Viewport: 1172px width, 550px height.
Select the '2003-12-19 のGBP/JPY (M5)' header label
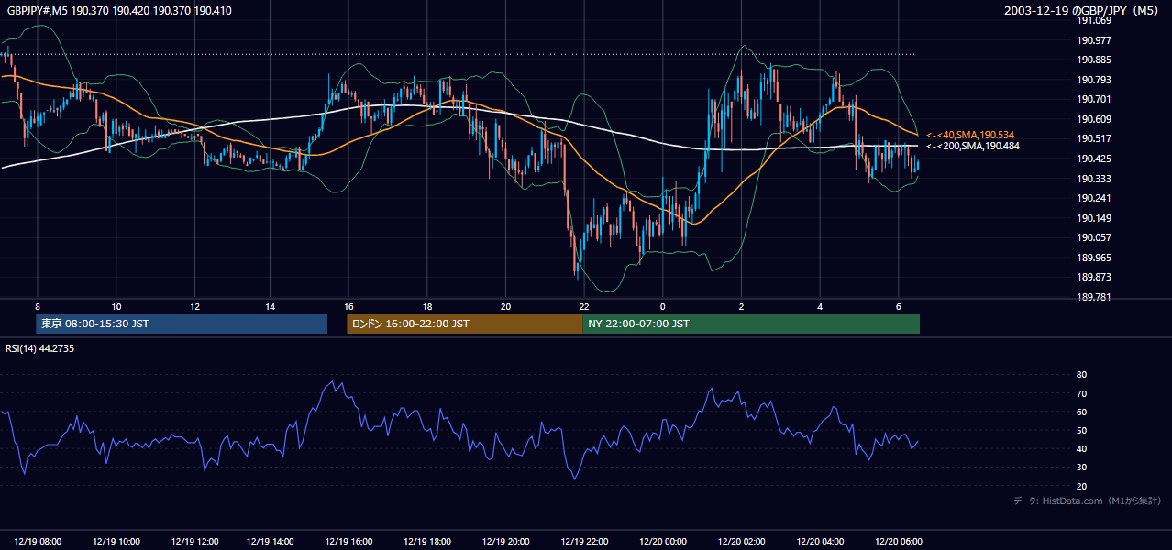(x=1083, y=11)
